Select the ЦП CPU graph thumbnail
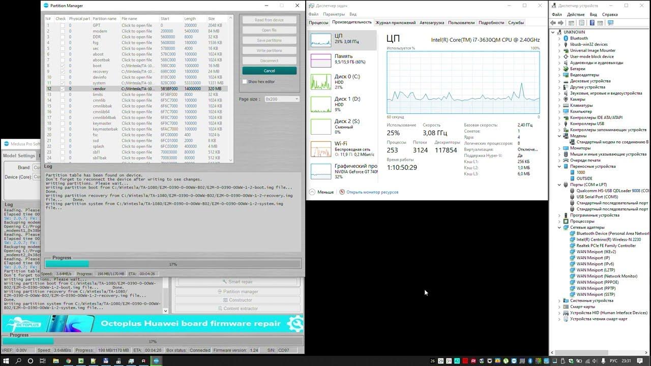This screenshot has width=651, height=366. tap(321, 40)
